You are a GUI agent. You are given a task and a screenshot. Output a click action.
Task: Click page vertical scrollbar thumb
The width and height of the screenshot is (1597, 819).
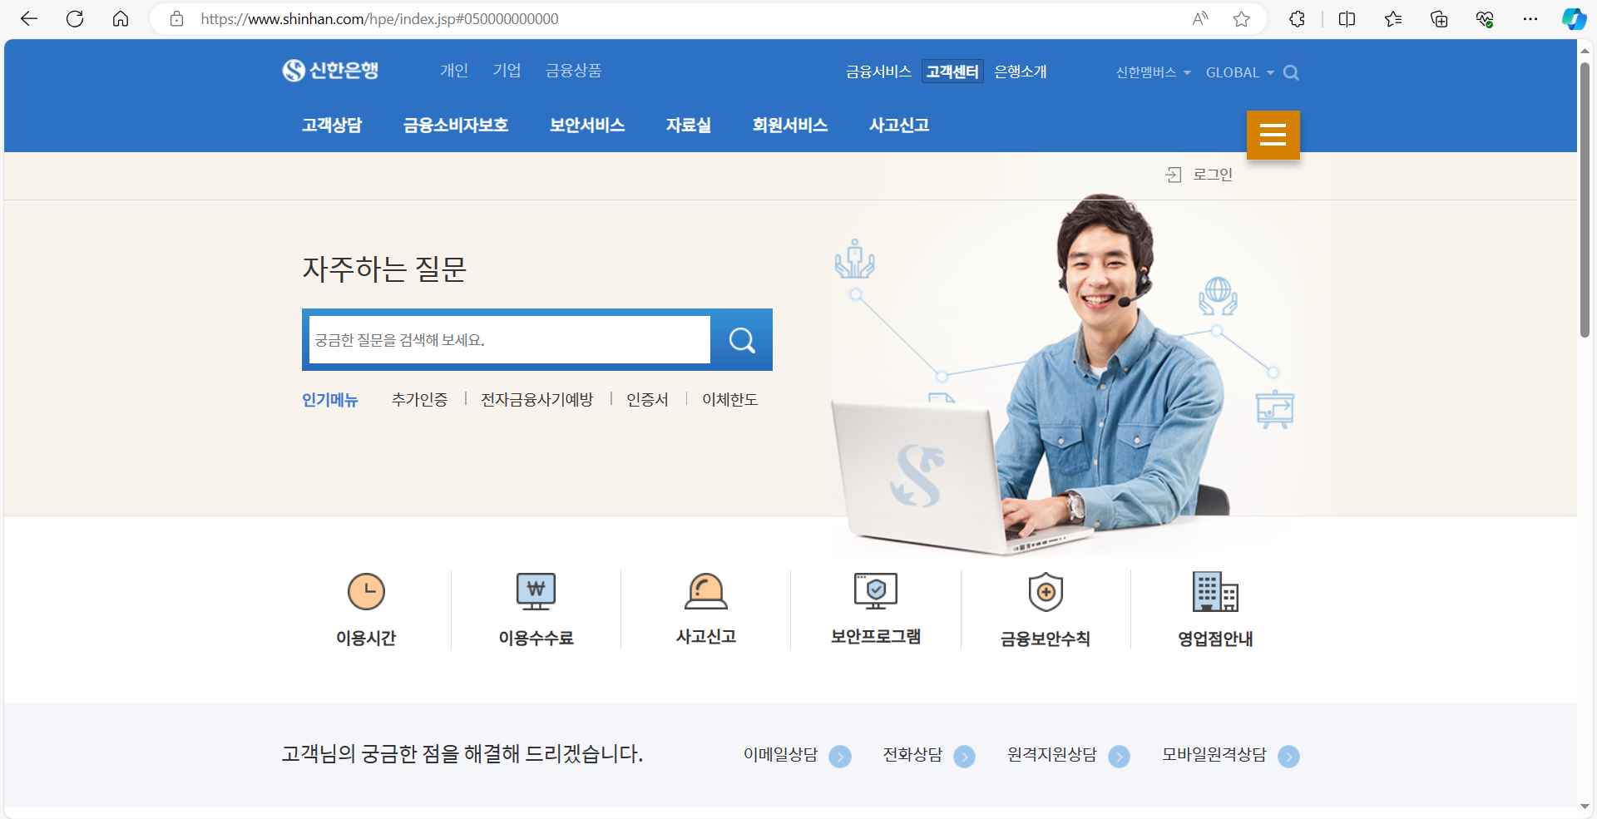click(1585, 200)
